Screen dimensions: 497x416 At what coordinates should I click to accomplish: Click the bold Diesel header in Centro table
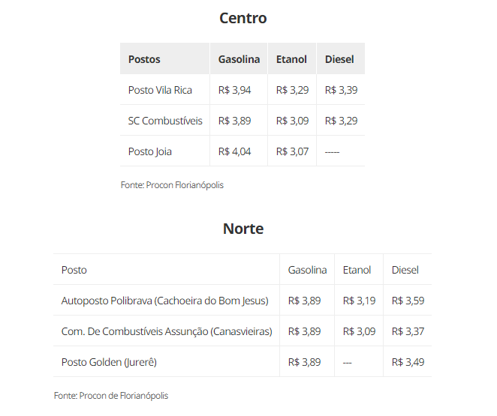click(339, 59)
